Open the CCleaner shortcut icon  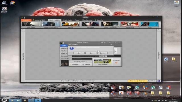click(113, 94)
